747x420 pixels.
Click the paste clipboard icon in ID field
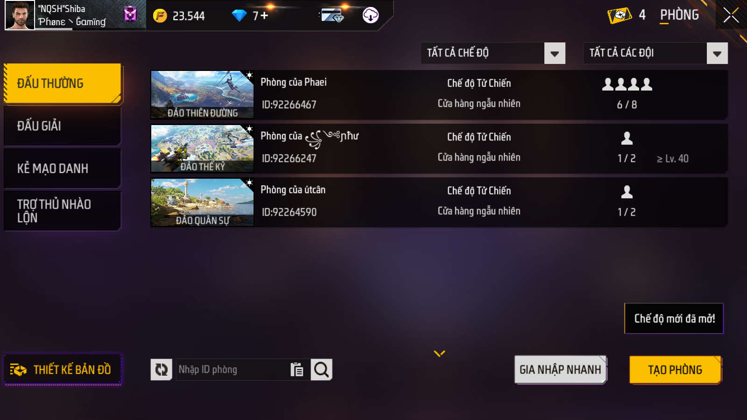pyautogui.click(x=297, y=370)
